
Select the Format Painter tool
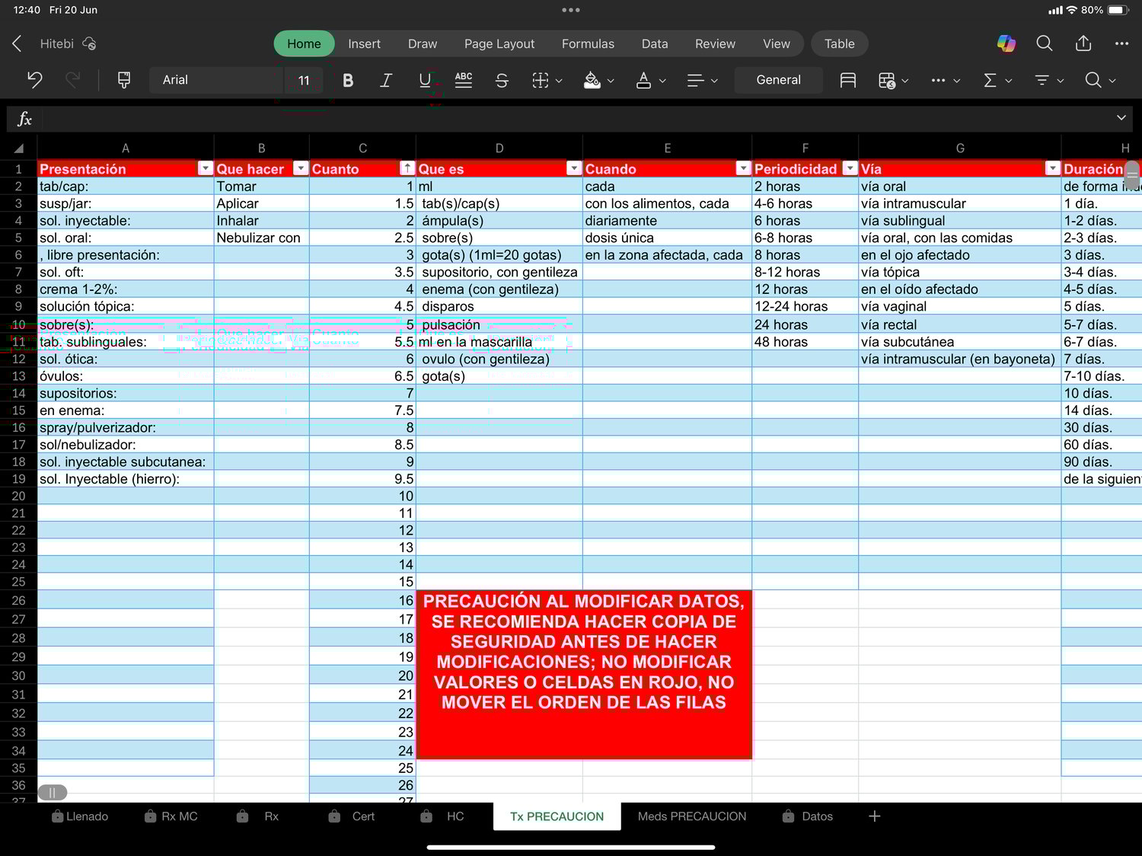pyautogui.click(x=124, y=80)
